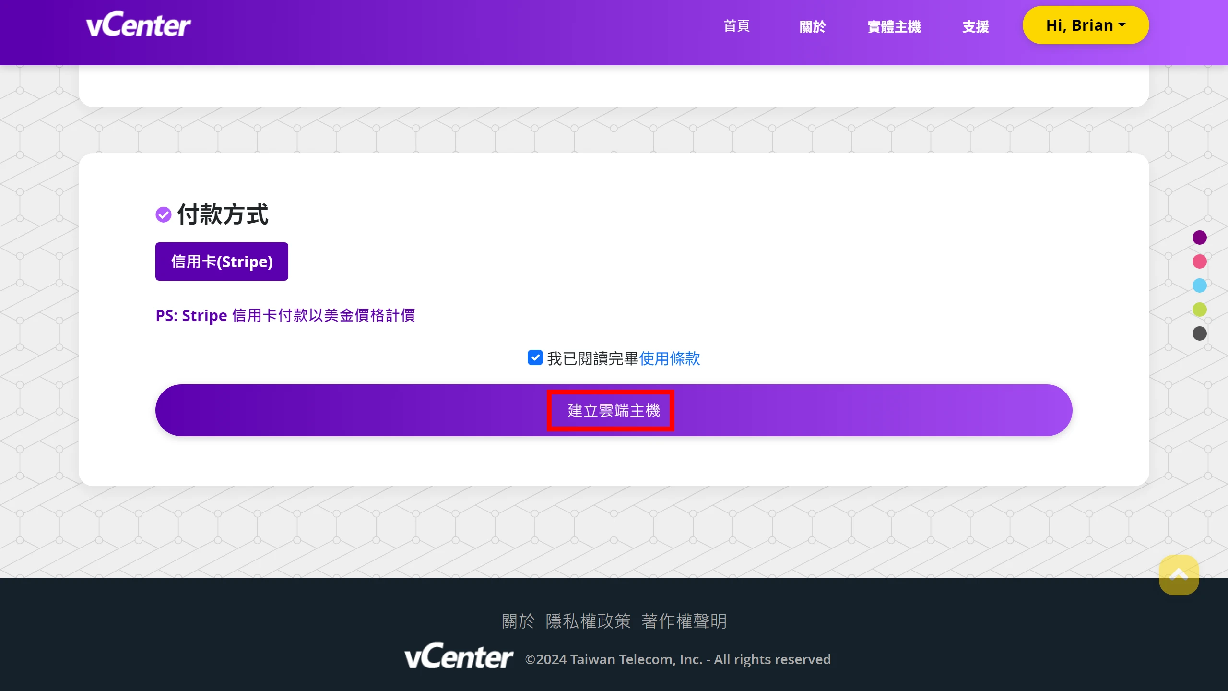This screenshot has height=691, width=1228.
Task: Select the 信用卡(Stripe) payment button
Action: pyautogui.click(x=221, y=261)
